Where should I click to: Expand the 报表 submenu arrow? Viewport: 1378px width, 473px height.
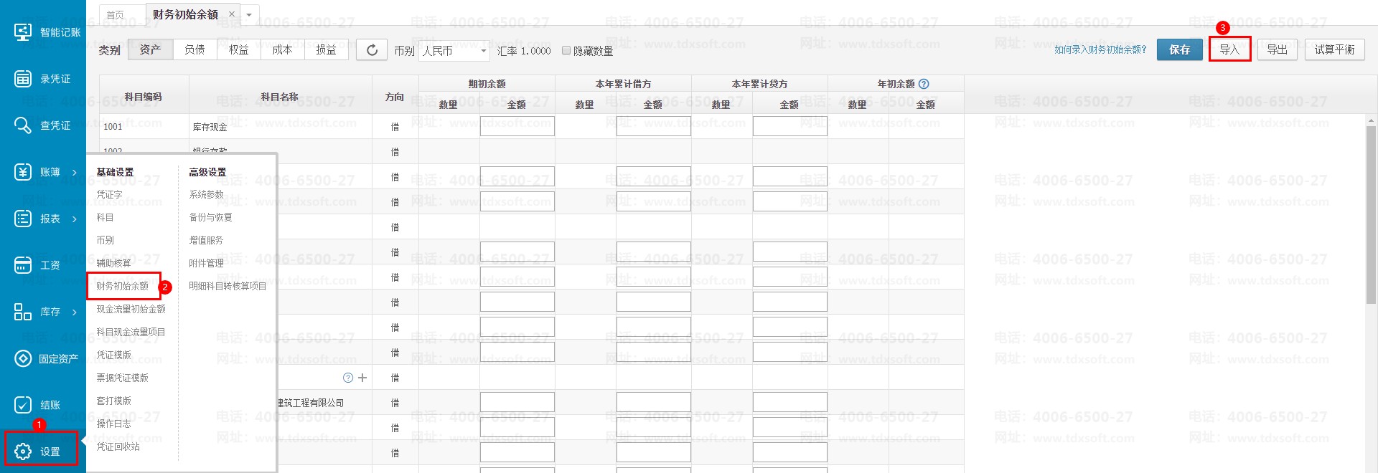[x=75, y=219]
